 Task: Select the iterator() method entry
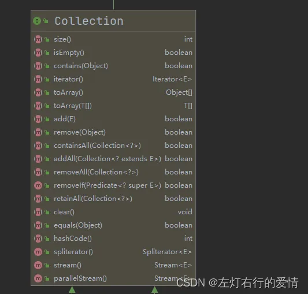click(x=113, y=79)
